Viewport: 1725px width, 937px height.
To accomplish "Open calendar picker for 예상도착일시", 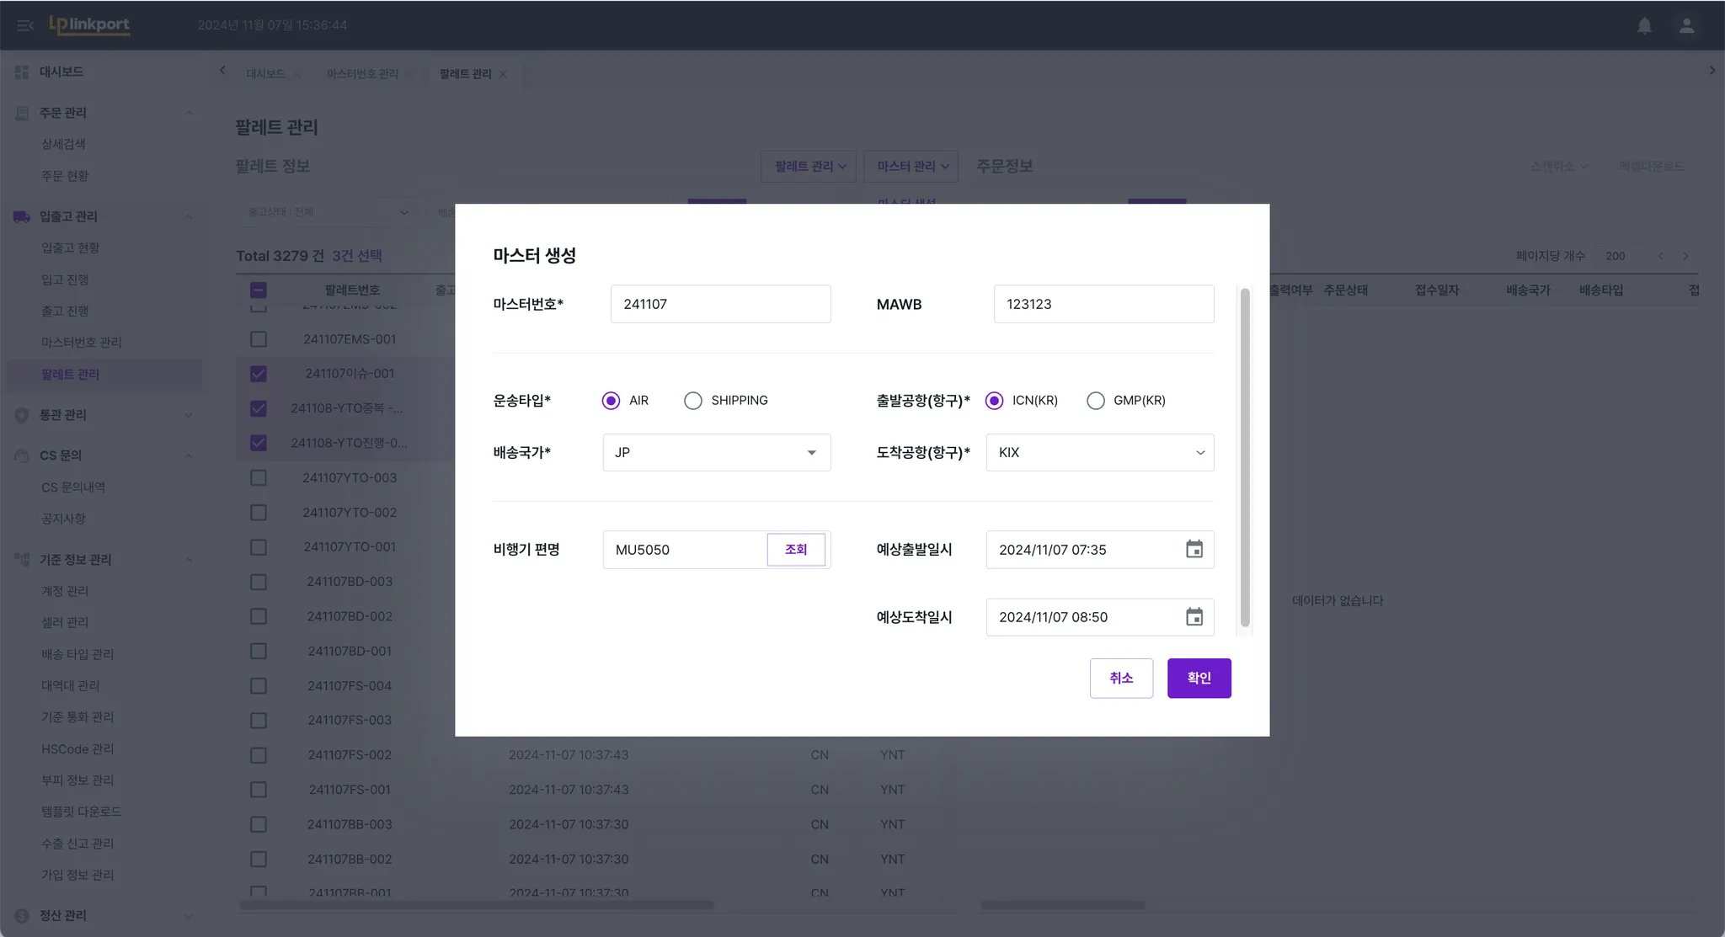I will click(x=1194, y=617).
